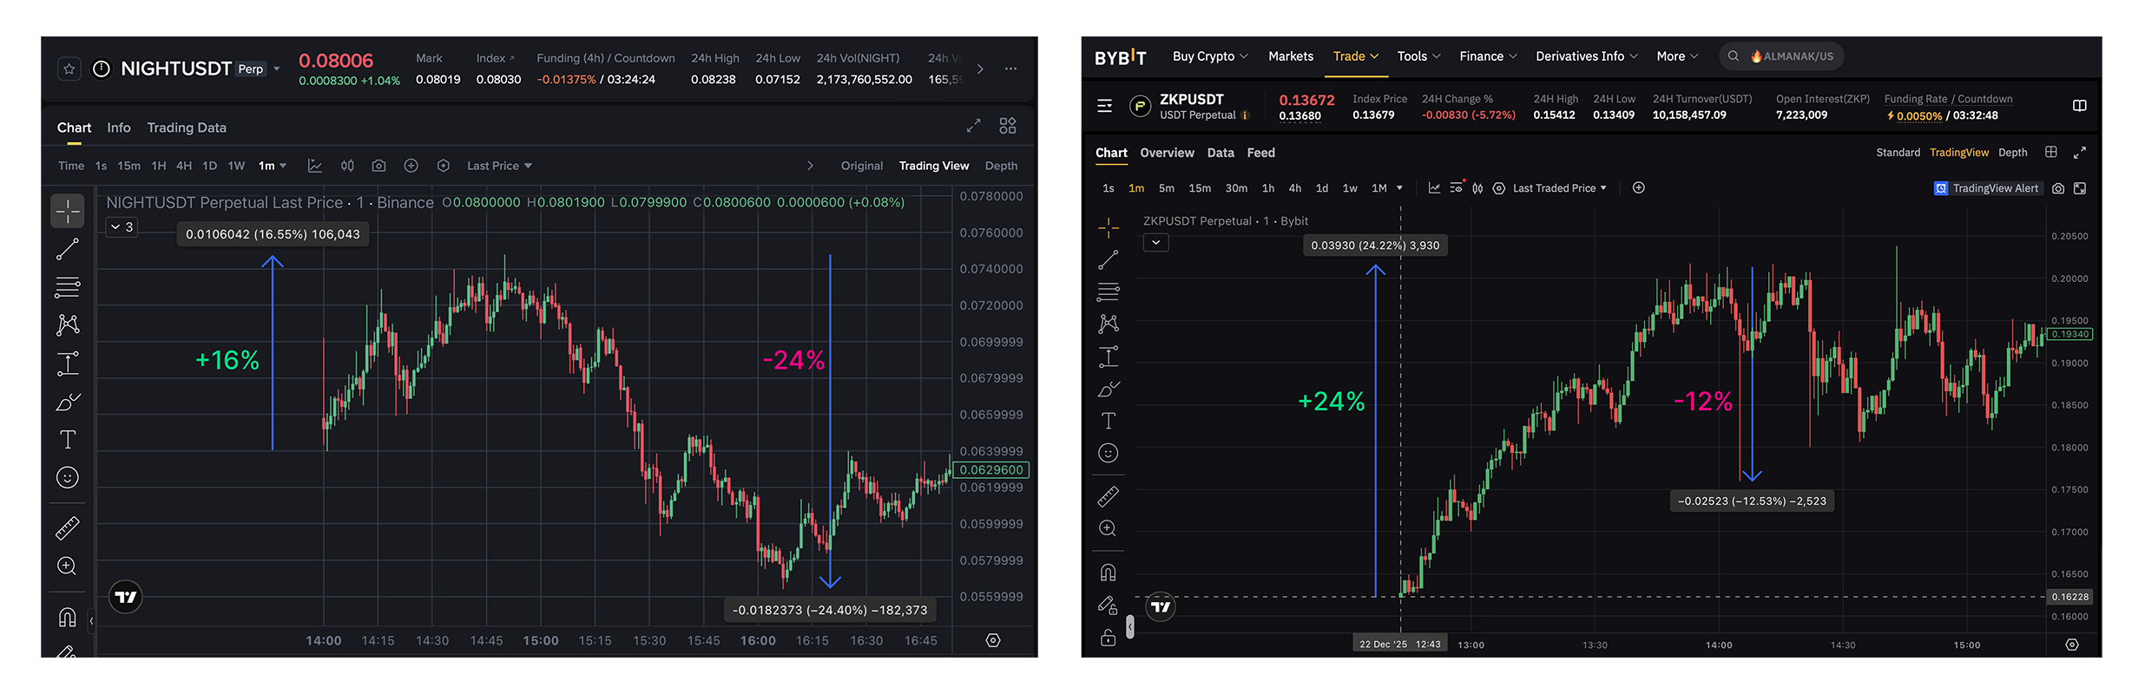
Task: Open Binance chart layout grid icon
Action: (x=1008, y=126)
